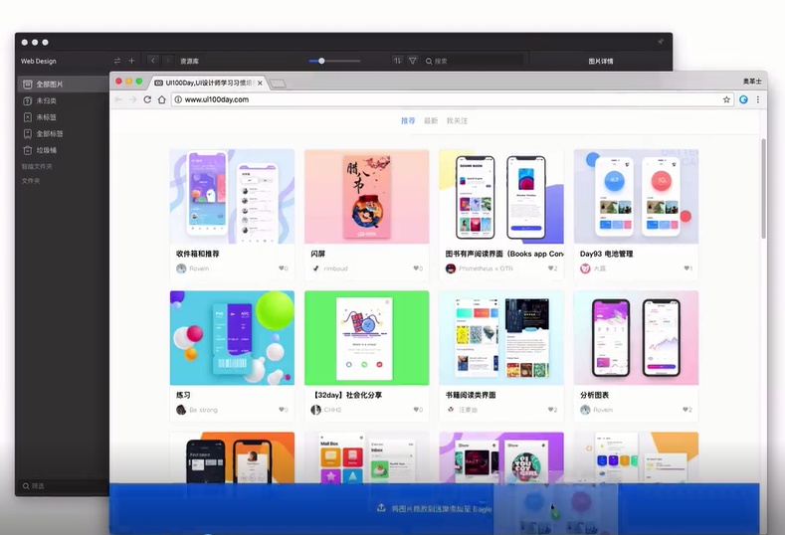Switch to the 我关注 tab

(x=457, y=120)
